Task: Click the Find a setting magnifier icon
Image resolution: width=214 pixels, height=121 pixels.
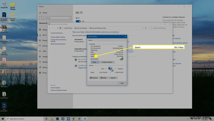Action: [x=69, y=18]
